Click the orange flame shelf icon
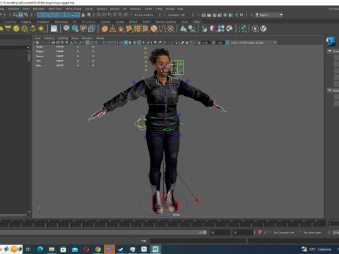339x254 pixels. 121,29
